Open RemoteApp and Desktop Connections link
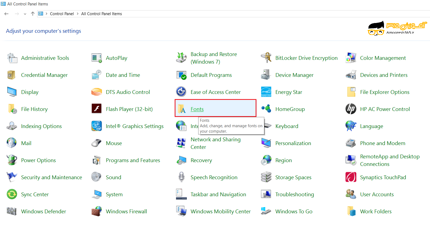The image size is (430, 229). (390, 160)
